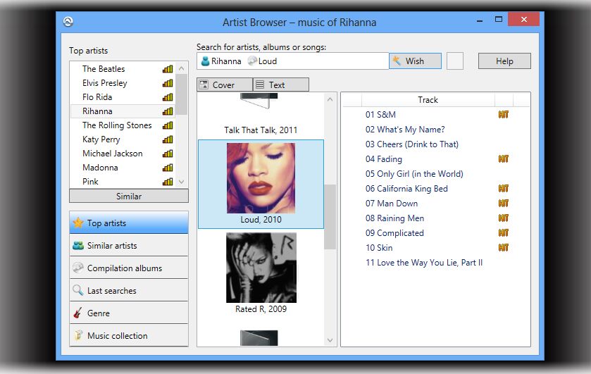Click the HIT badge next to S&M

(x=503, y=114)
